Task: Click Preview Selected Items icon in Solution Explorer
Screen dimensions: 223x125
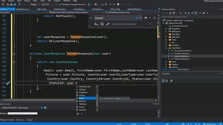Action: [207, 13]
